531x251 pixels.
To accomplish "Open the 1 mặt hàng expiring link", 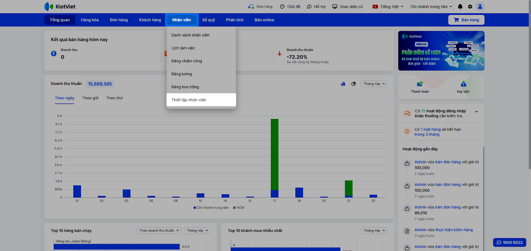I will (x=430, y=130).
